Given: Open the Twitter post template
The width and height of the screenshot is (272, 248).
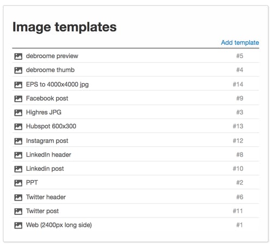Looking at the screenshot, I should click(x=42, y=211).
